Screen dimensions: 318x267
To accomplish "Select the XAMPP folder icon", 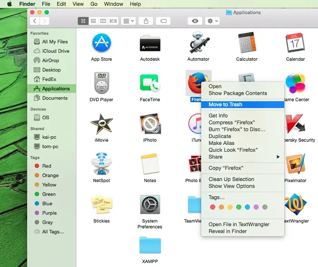I will click(150, 245).
